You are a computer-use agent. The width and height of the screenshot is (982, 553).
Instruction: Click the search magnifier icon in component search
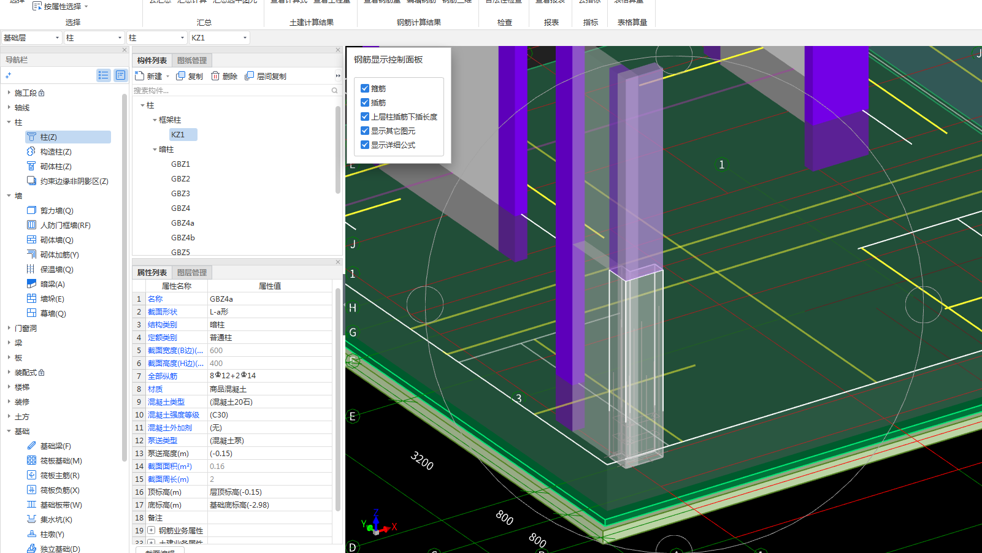click(x=334, y=91)
